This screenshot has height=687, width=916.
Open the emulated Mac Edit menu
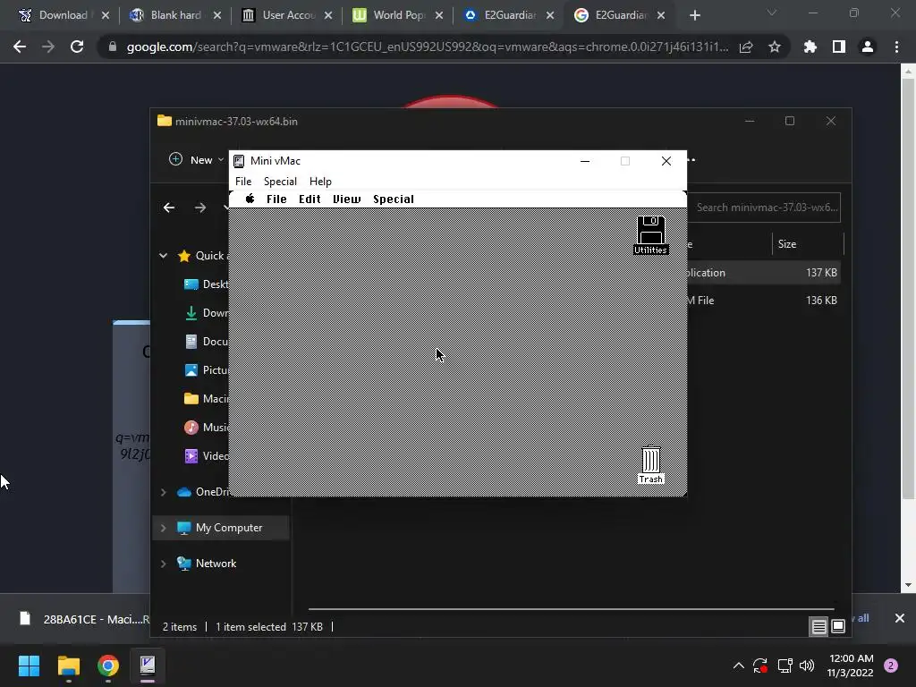point(310,199)
